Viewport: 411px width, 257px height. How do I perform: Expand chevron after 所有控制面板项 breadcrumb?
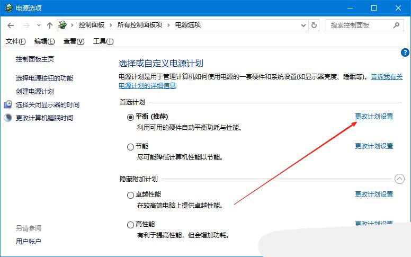(x=168, y=25)
